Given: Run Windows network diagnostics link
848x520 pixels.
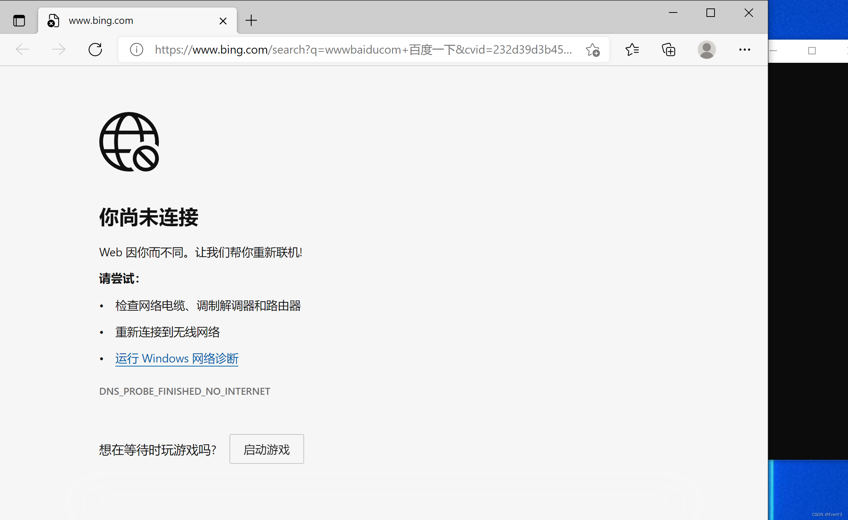Looking at the screenshot, I should [x=177, y=358].
